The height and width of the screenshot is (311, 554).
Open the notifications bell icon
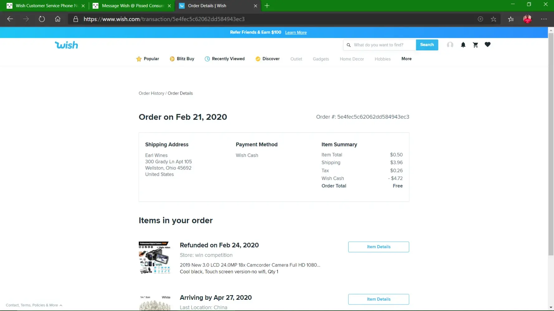[463, 45]
